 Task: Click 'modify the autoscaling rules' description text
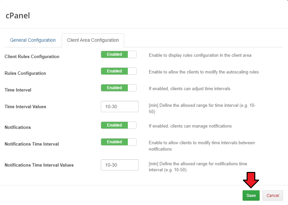[204, 72]
